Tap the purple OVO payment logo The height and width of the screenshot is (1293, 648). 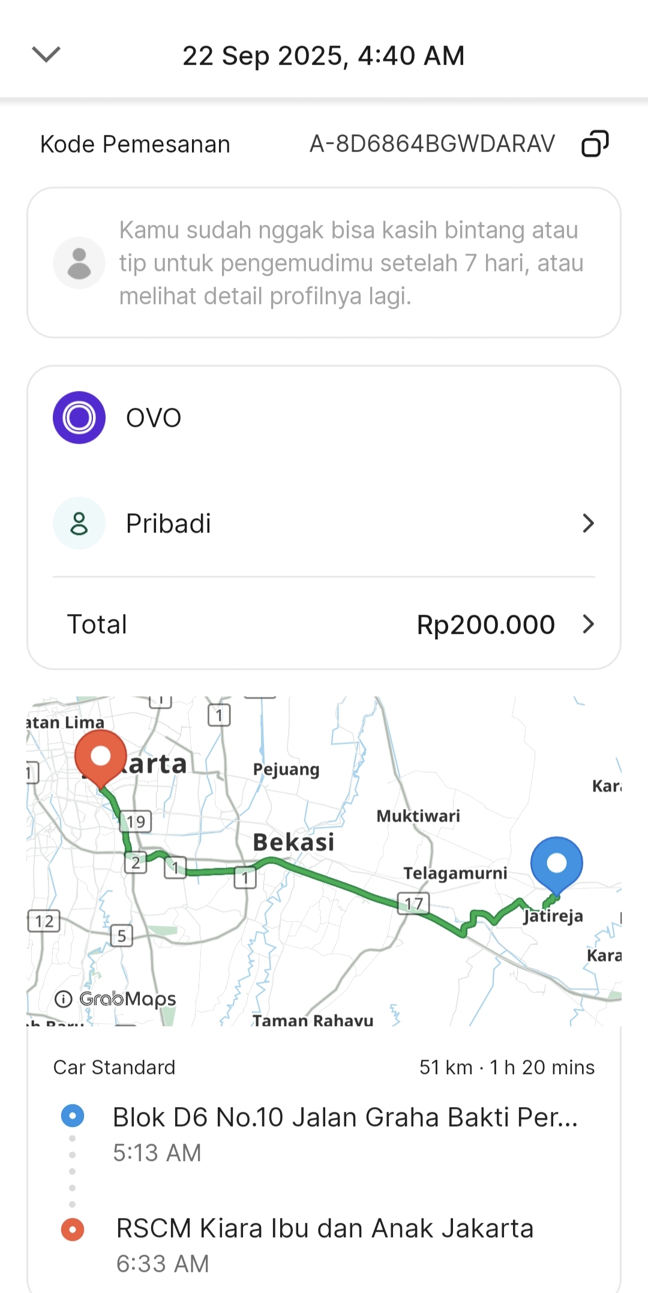pos(79,417)
